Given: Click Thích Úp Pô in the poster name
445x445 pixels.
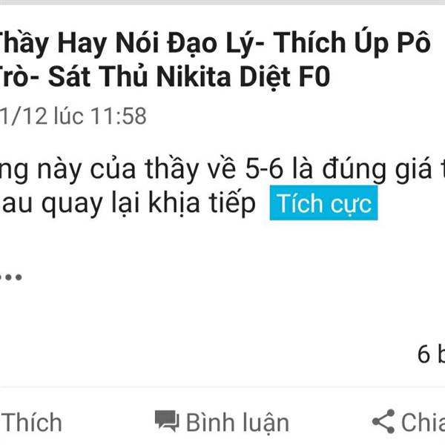Looking at the screenshot, I should [352, 44].
